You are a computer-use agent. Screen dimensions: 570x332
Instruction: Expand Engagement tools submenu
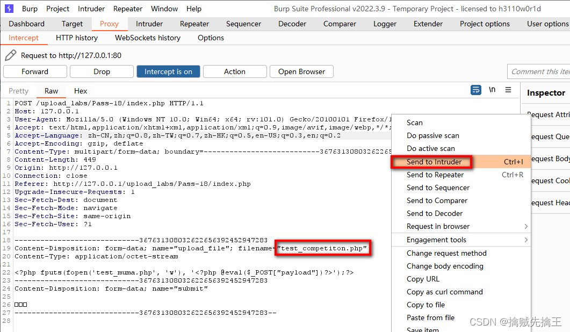[x=461, y=240]
